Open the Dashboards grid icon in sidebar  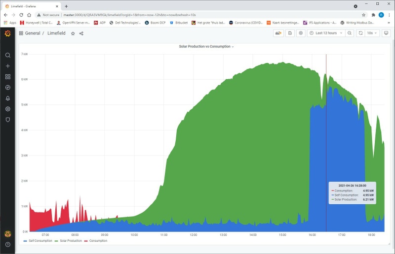click(x=8, y=77)
